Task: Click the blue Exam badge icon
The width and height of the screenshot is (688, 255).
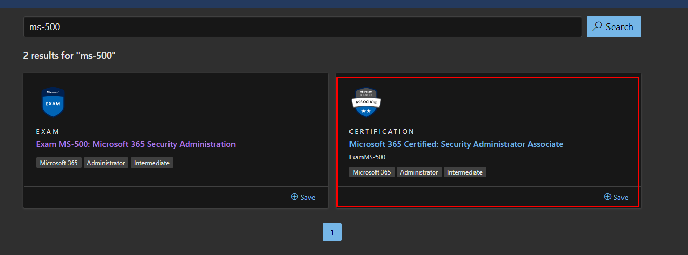Action: click(x=53, y=102)
